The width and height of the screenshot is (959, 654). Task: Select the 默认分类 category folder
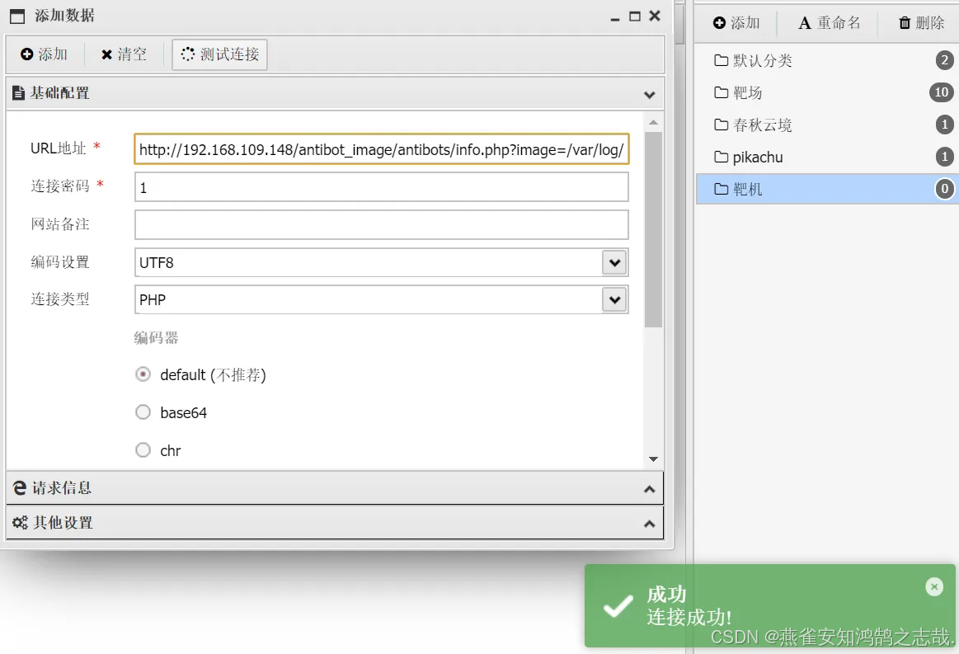point(828,60)
